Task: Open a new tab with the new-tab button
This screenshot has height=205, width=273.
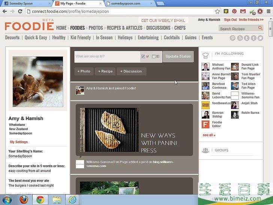Action: click(x=160, y=3)
